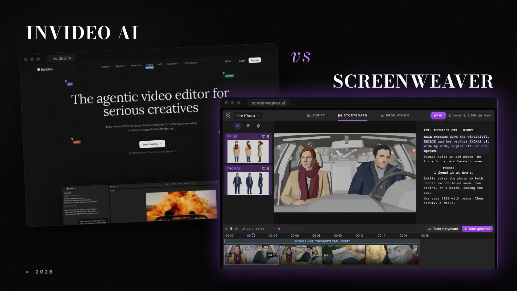The height and width of the screenshot is (291, 517).
Task: Open The Photo project dropdown
Action: [248, 115]
